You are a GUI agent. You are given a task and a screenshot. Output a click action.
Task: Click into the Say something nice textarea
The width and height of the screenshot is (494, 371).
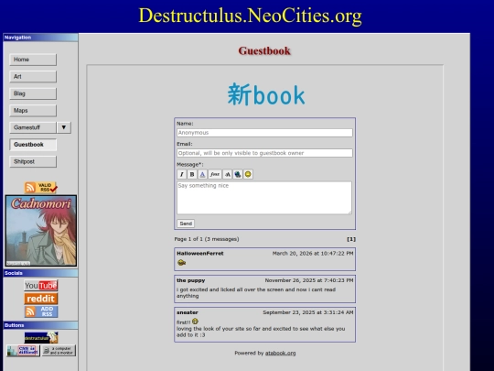[x=264, y=198]
